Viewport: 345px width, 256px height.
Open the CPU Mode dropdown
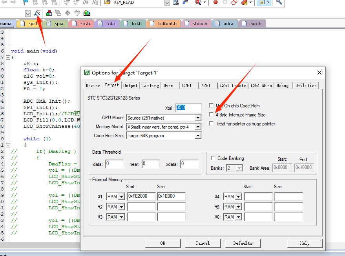198,118
